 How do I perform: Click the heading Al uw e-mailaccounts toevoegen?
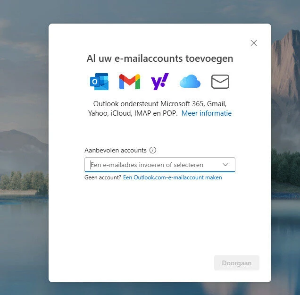click(159, 59)
